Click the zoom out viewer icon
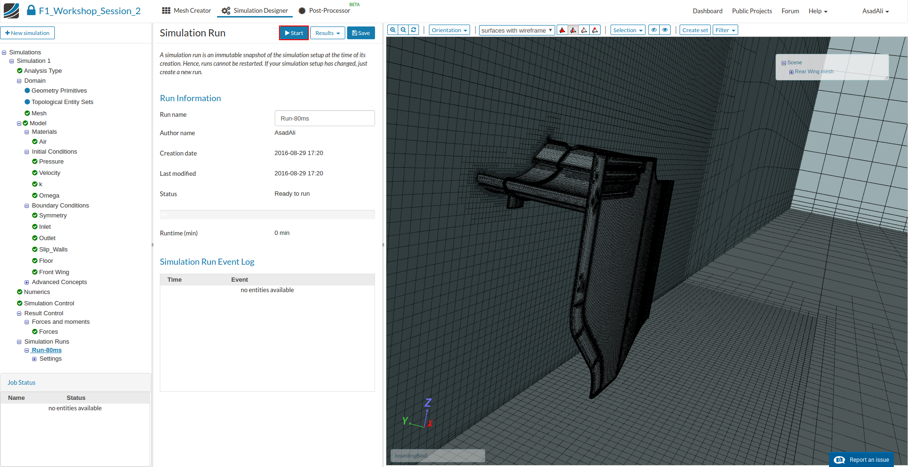 (x=403, y=30)
